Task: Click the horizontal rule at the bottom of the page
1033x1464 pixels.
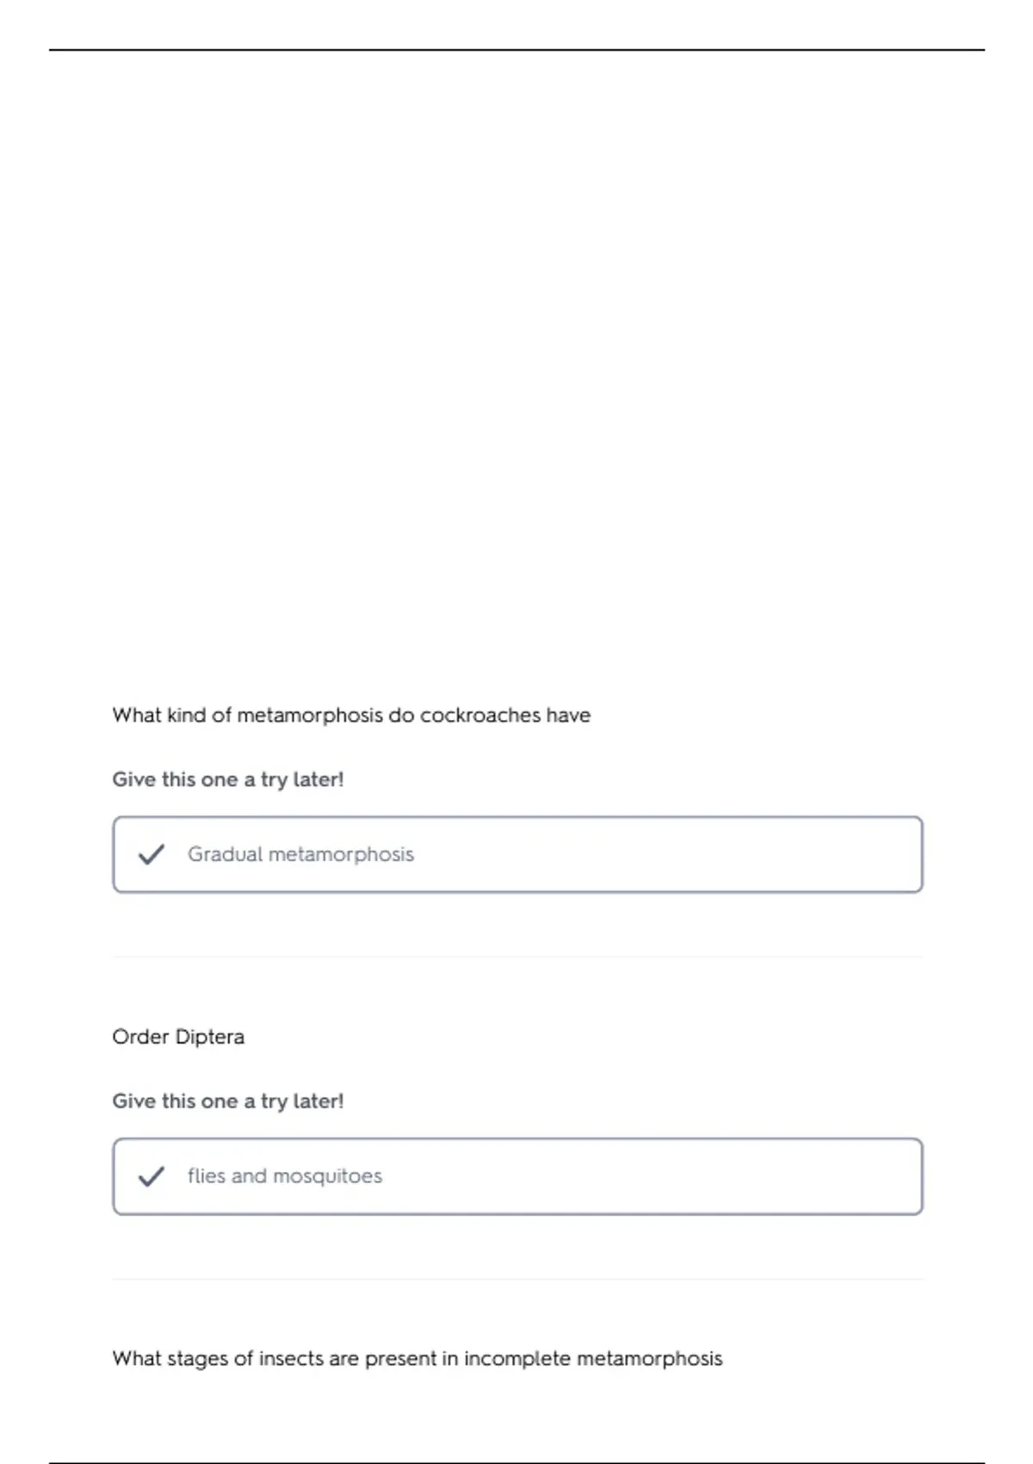Action: (517, 1462)
